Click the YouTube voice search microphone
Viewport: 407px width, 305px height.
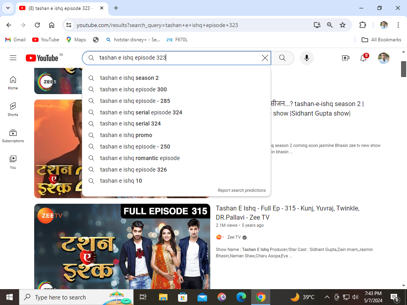tap(306, 58)
